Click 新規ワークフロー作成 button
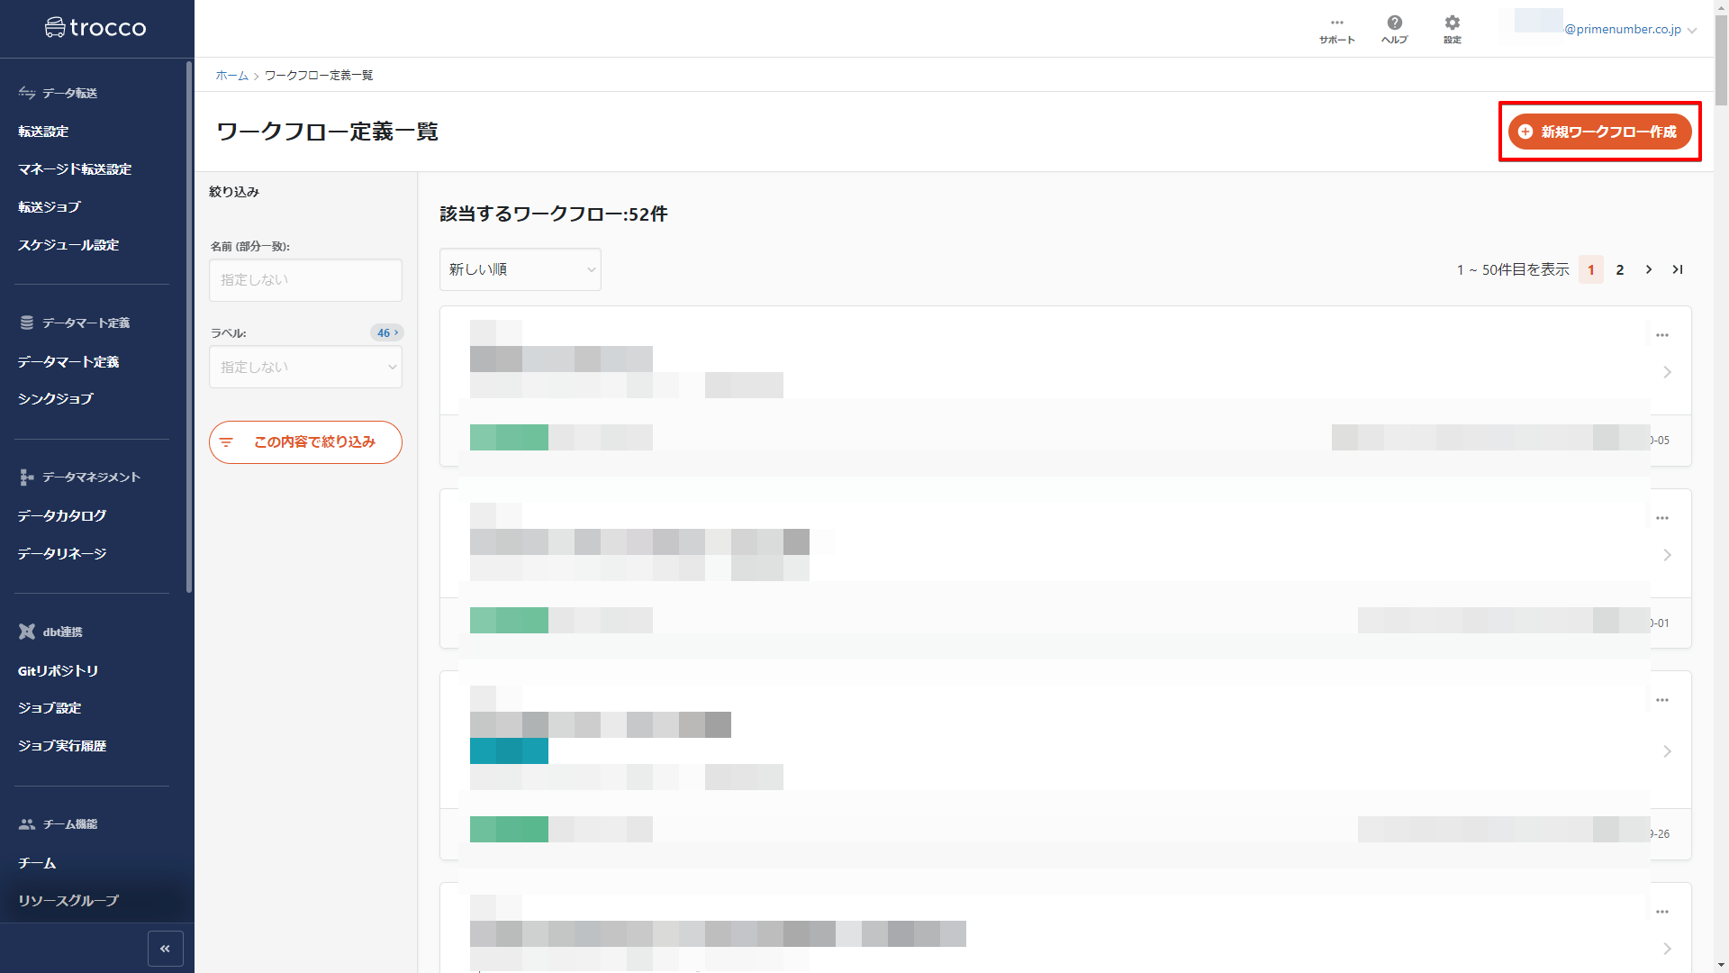The width and height of the screenshot is (1729, 973). coord(1599,132)
